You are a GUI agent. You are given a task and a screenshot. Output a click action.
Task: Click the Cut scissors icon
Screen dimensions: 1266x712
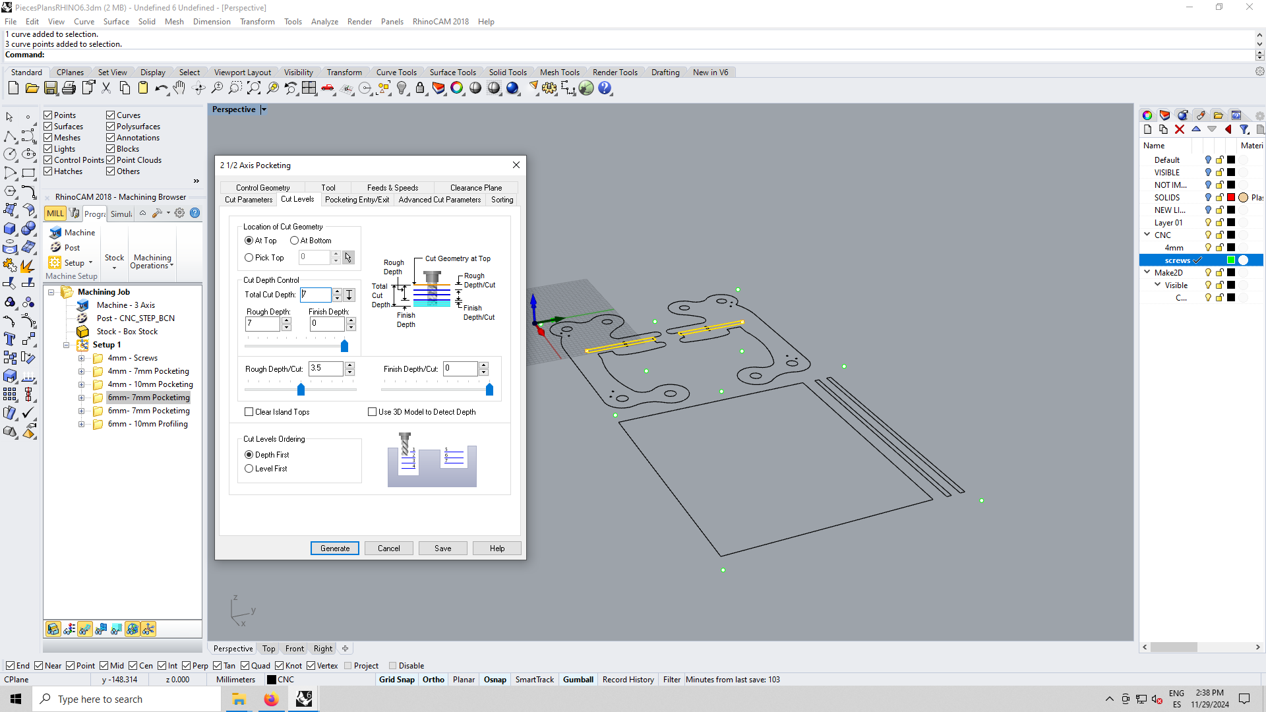tap(106, 88)
